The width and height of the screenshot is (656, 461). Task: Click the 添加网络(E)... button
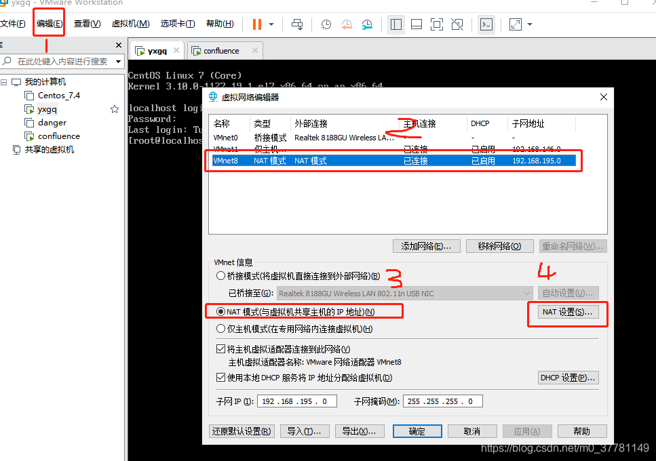tap(426, 246)
